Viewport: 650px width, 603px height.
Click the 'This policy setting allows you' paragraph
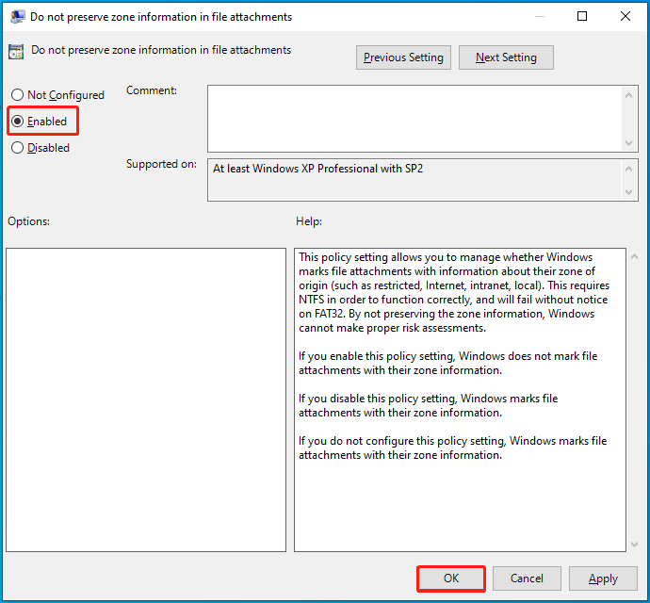(454, 292)
